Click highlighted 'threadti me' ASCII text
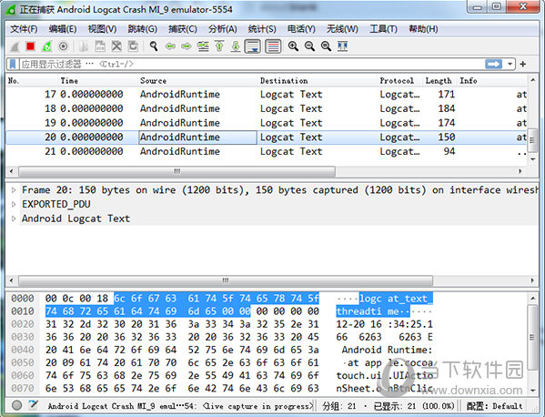 pos(373,311)
